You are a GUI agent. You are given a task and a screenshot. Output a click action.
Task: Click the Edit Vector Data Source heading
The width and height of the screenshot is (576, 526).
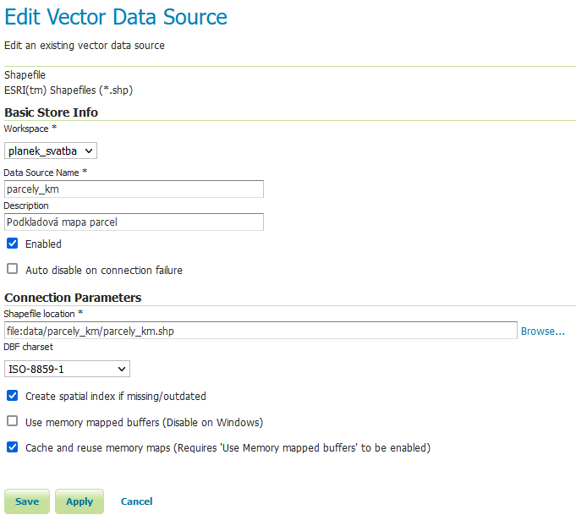116,17
